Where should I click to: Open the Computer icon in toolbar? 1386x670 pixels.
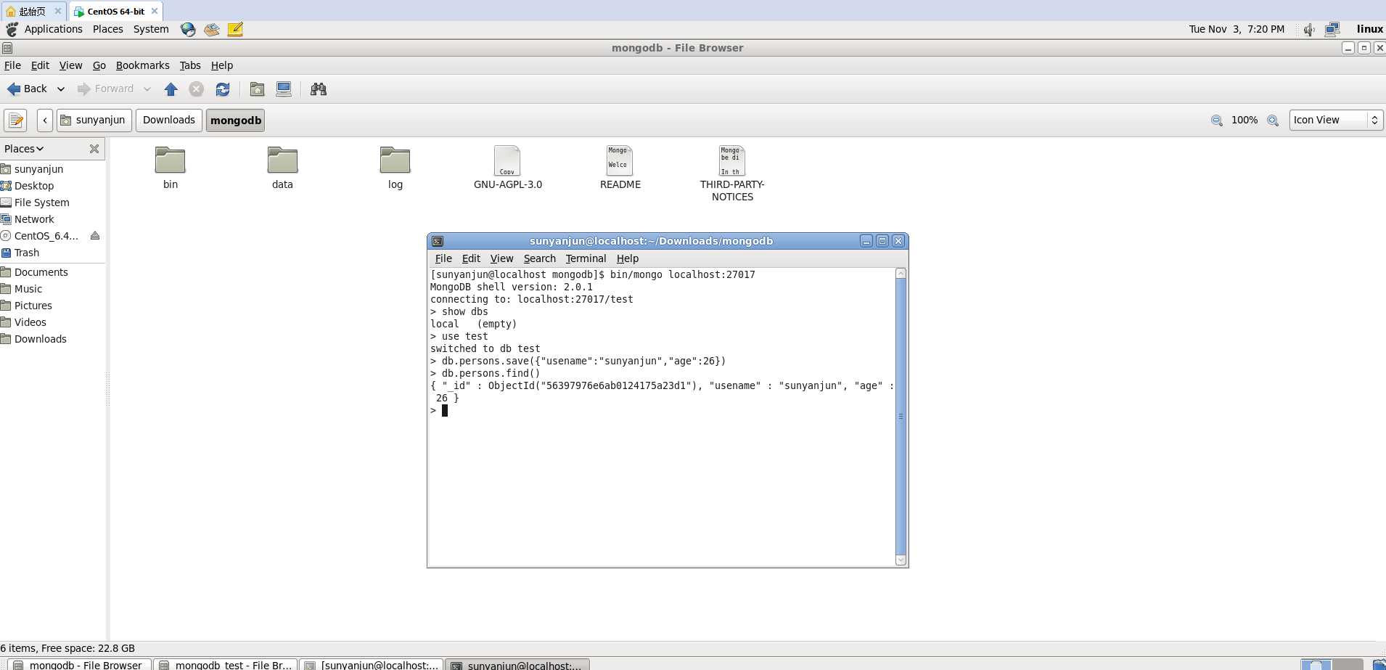[284, 89]
